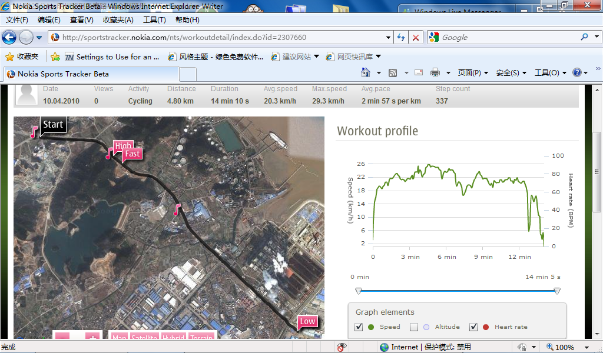This screenshot has width=603, height=353.
Task: Open the 风格主题 - 绿色免费软件 bookmark
Action: click(x=216, y=57)
